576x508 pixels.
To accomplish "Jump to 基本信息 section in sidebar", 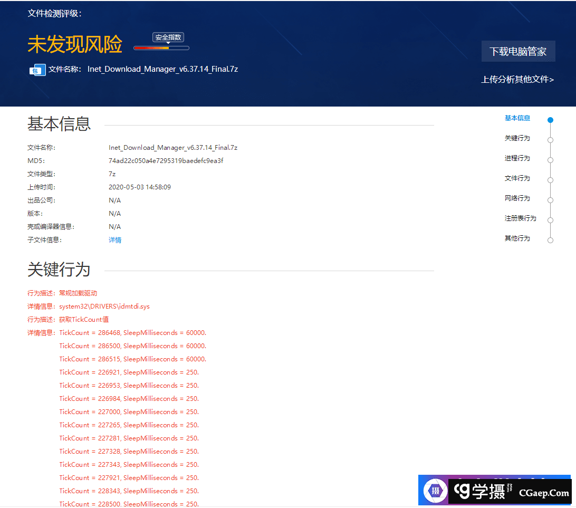I will coord(517,118).
